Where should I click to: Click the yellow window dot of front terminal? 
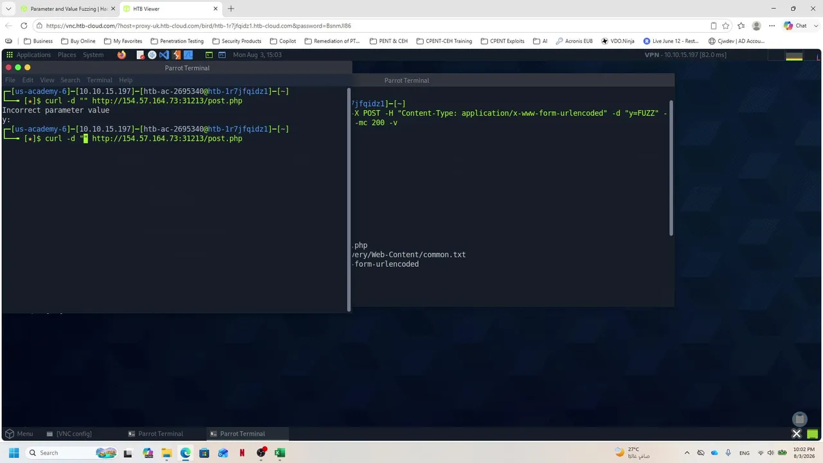27,68
